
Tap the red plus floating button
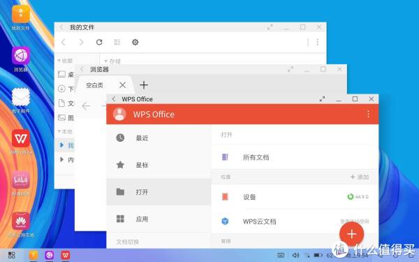tap(351, 234)
